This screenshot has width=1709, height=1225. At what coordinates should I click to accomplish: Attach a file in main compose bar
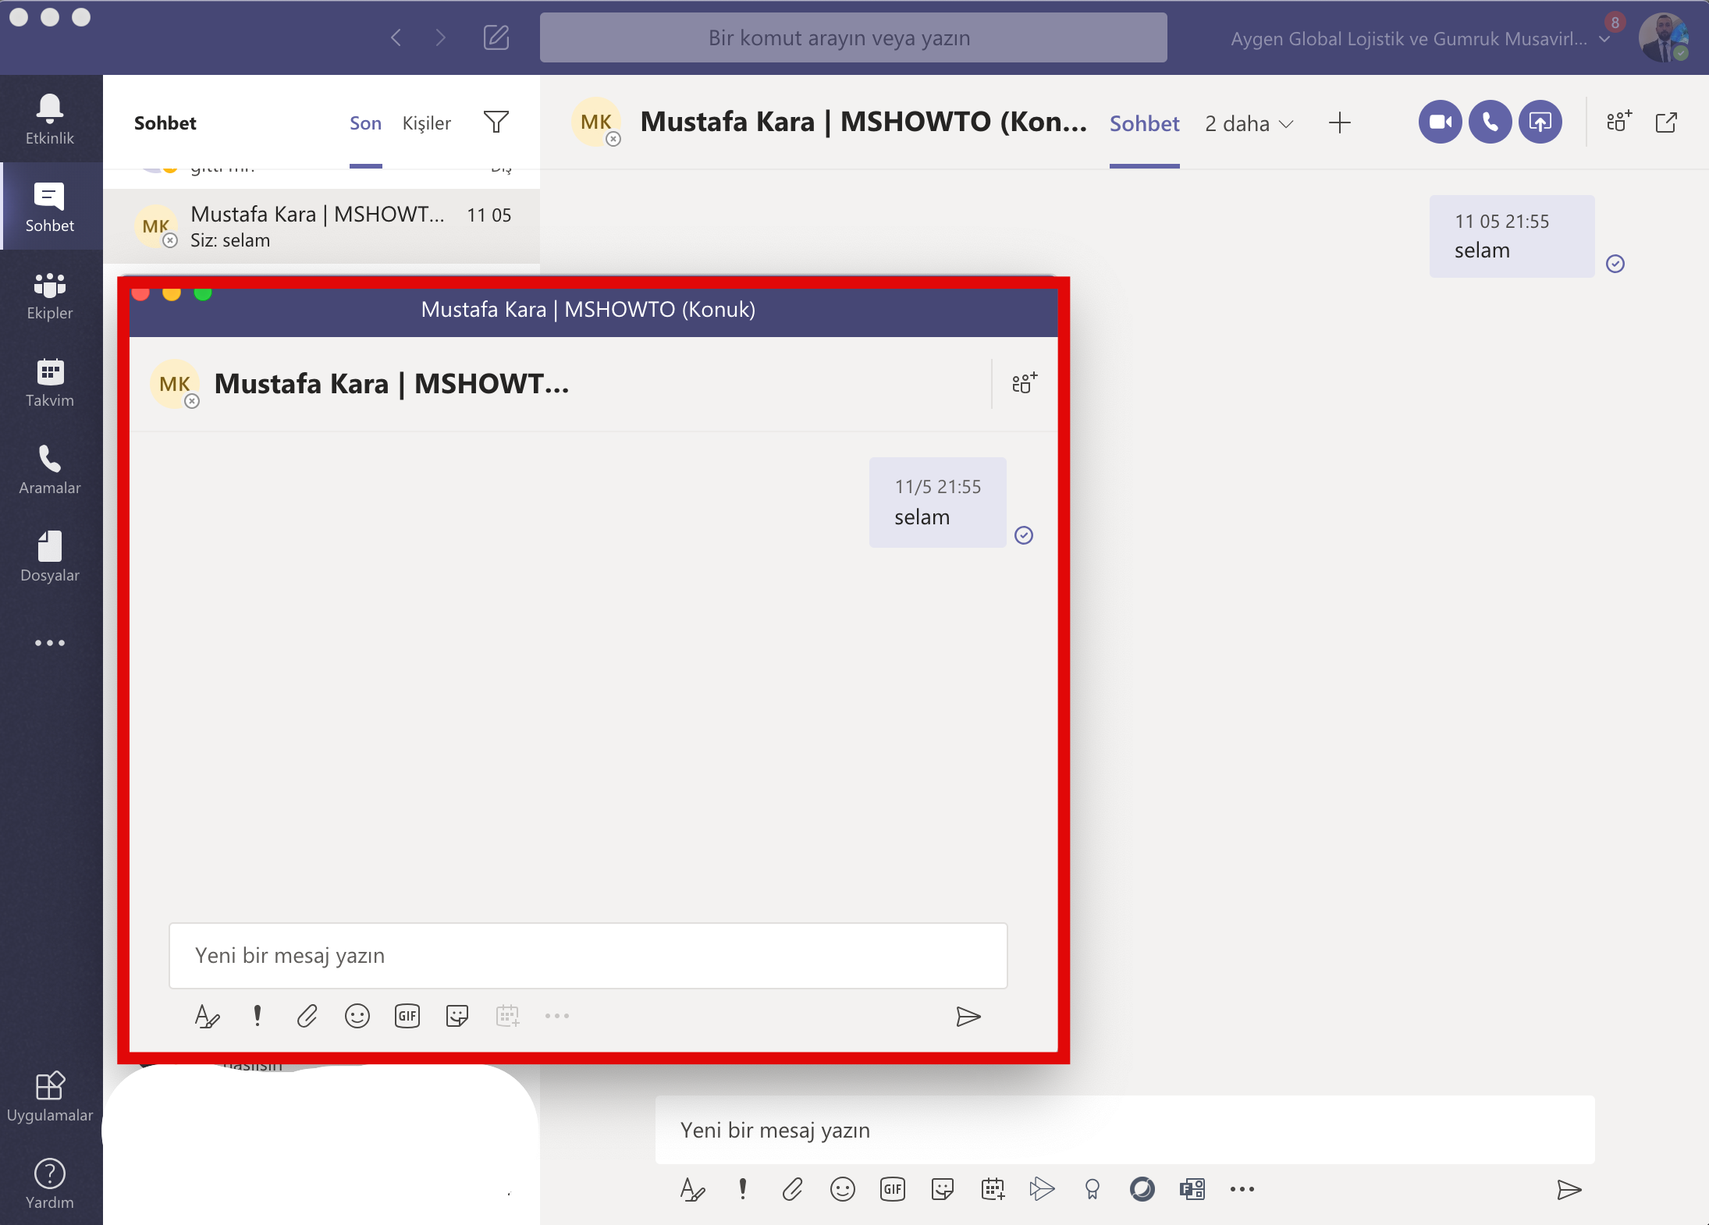[792, 1189]
